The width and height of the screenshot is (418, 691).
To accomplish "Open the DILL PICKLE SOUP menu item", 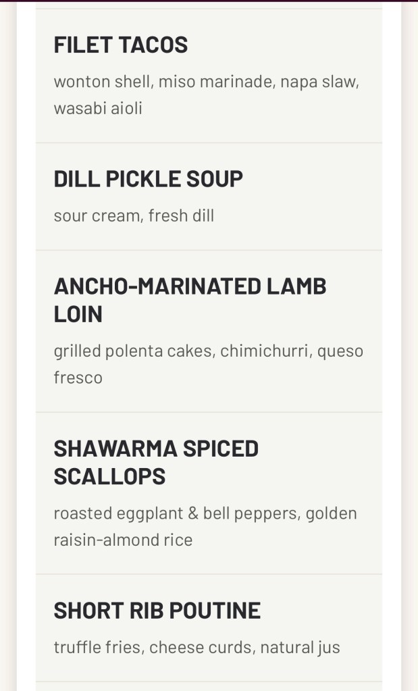I will (148, 179).
